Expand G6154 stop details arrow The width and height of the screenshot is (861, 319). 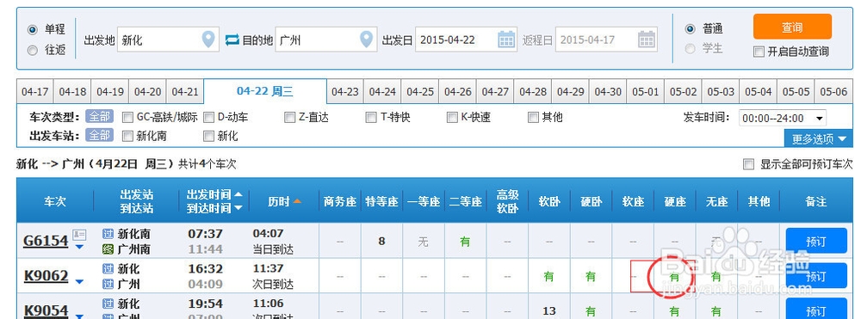pyautogui.click(x=79, y=247)
